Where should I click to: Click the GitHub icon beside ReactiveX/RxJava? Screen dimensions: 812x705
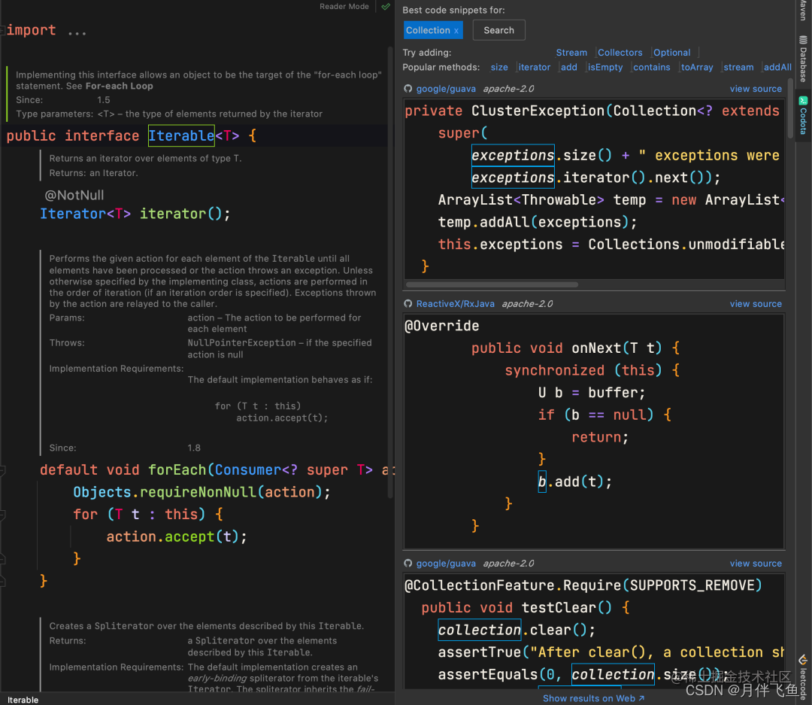pos(408,304)
